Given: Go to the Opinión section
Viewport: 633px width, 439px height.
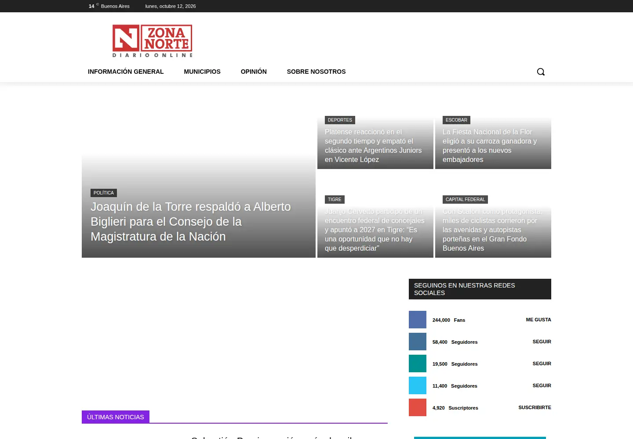Looking at the screenshot, I should tap(254, 72).
